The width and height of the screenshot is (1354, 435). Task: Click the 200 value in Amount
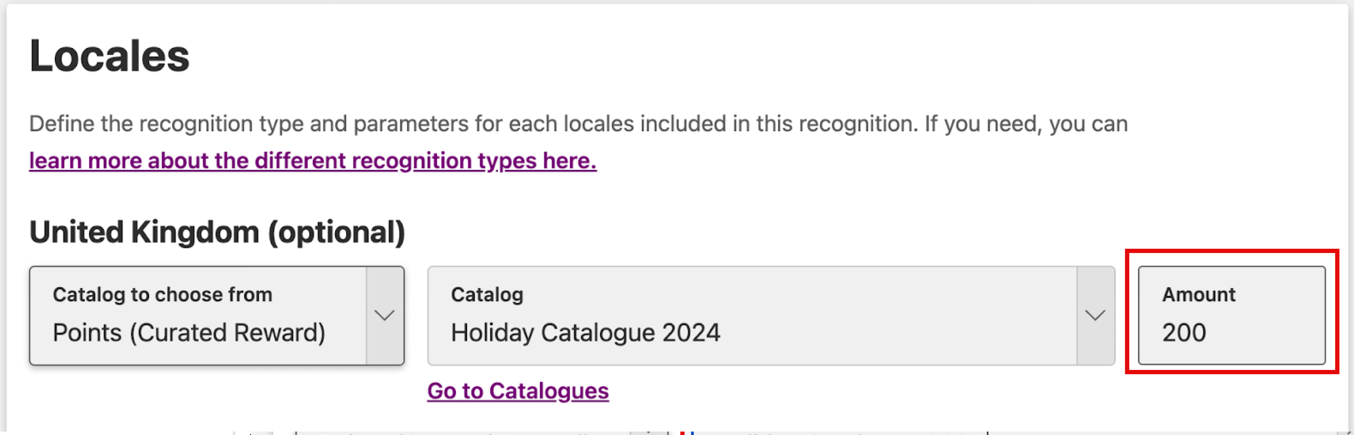[x=1184, y=333]
